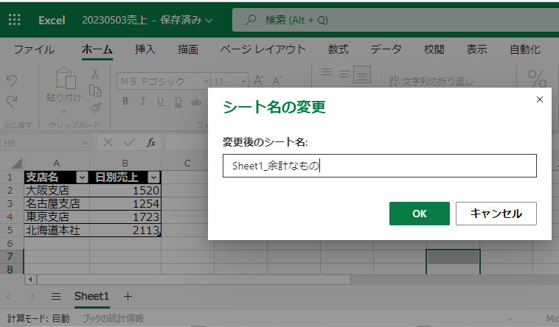
Task: Toggle Underline formatting button
Action: pos(161,102)
